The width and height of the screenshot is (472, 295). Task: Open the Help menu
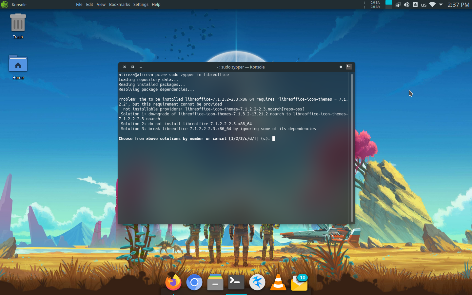(x=156, y=5)
